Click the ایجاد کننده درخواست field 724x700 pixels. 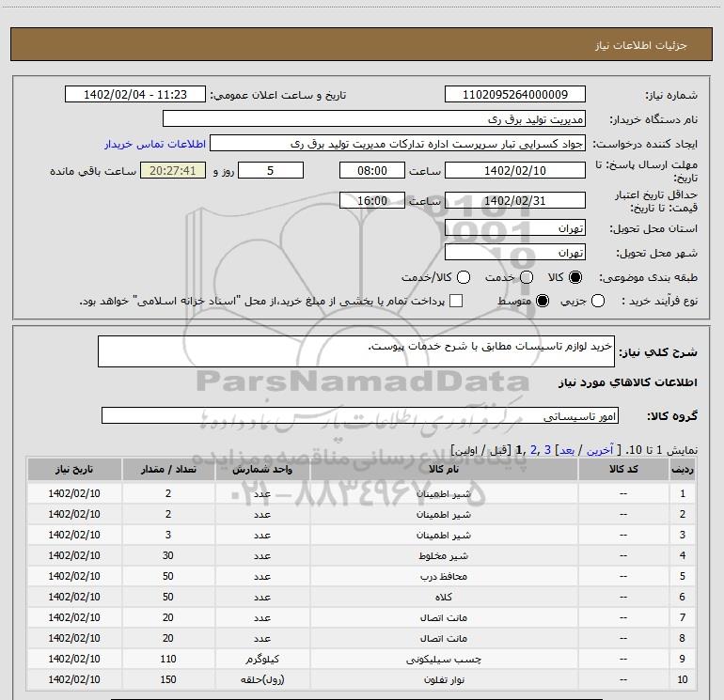tap(398, 144)
